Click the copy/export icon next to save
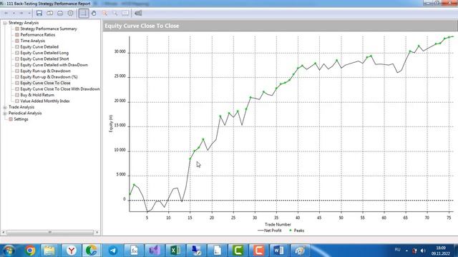The image size is (458, 257). tap(49, 13)
